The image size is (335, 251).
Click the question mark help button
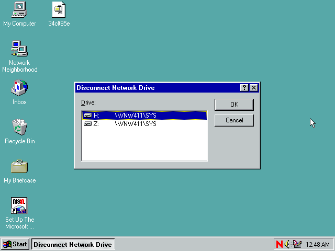(244, 88)
